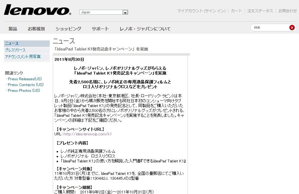Click the ニュース page title
The image size is (299, 194).
64,41
